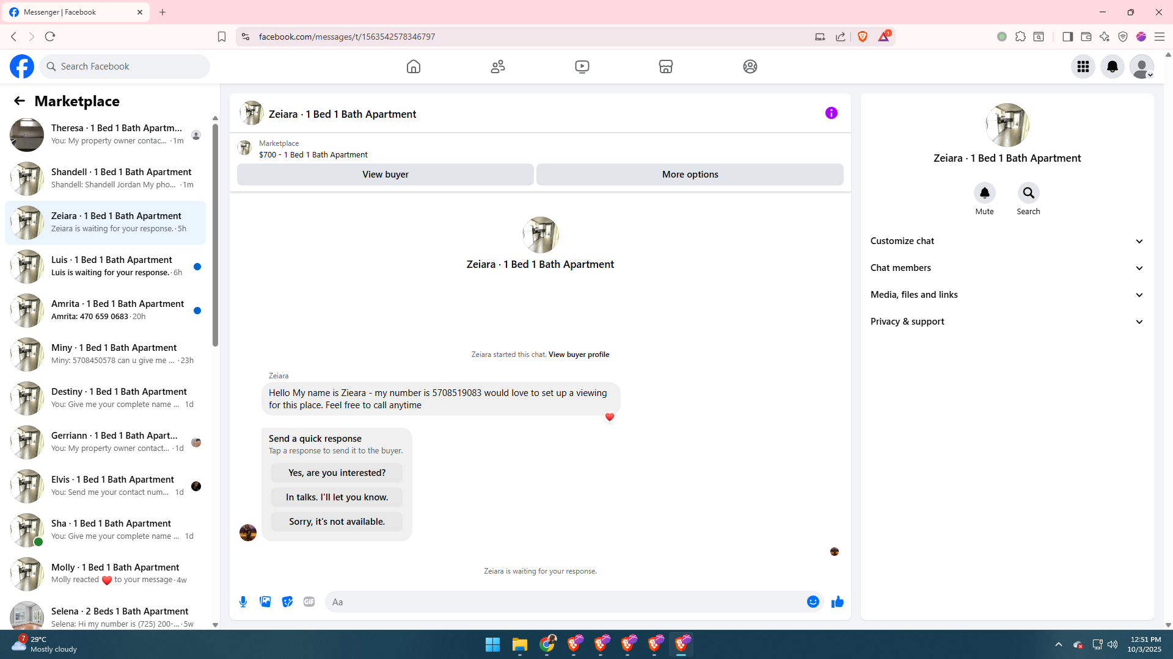Send quick response 'Yes, are you interested?'

pos(337,473)
